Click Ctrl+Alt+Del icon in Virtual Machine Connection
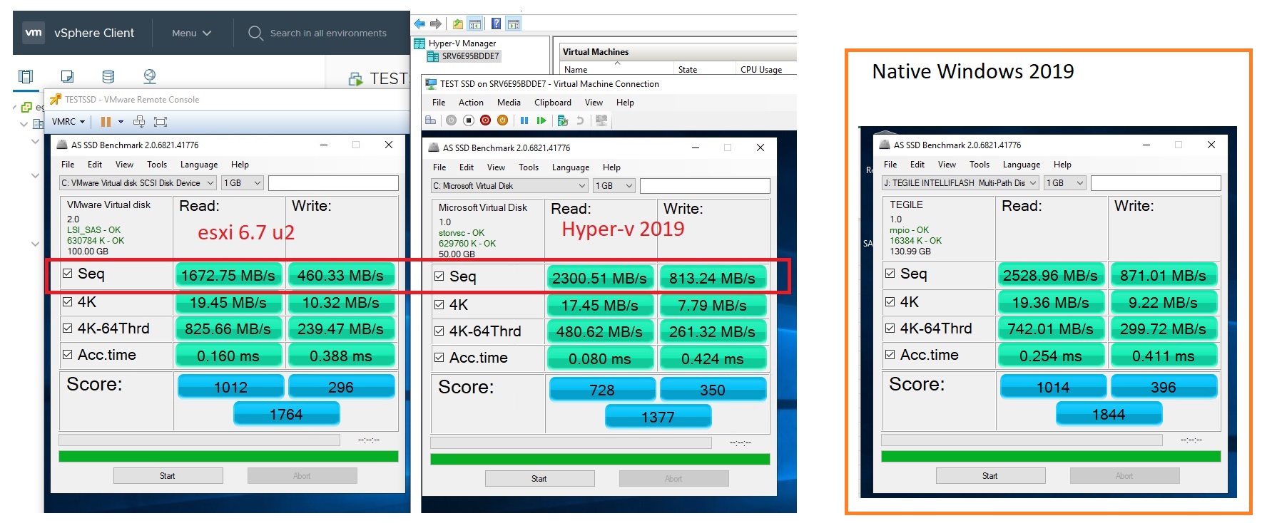Image resolution: width=1272 pixels, height=523 pixels. (431, 120)
